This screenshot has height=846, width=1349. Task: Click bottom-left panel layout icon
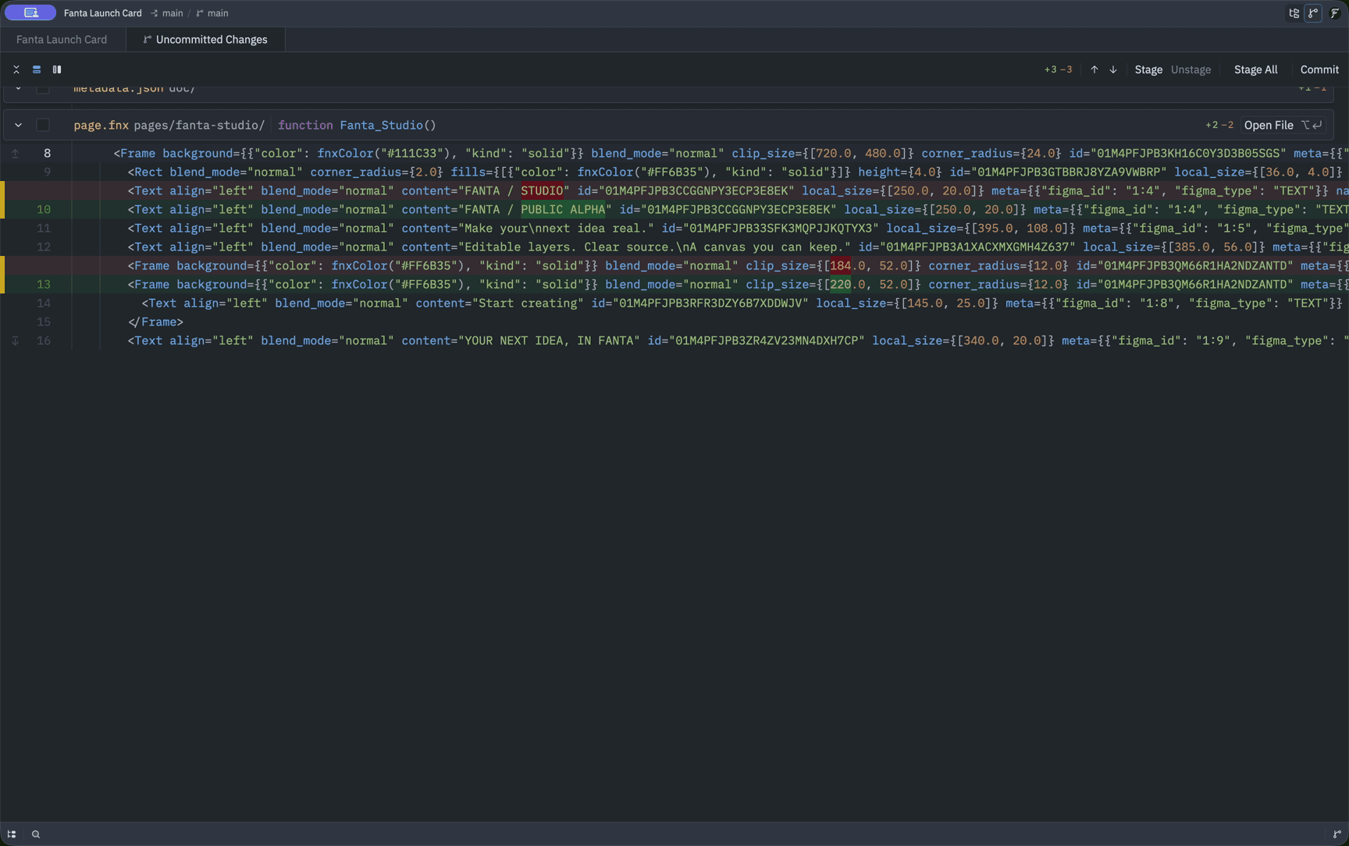click(12, 834)
